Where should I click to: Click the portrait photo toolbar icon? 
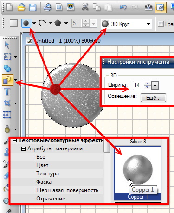tap(71, 7)
